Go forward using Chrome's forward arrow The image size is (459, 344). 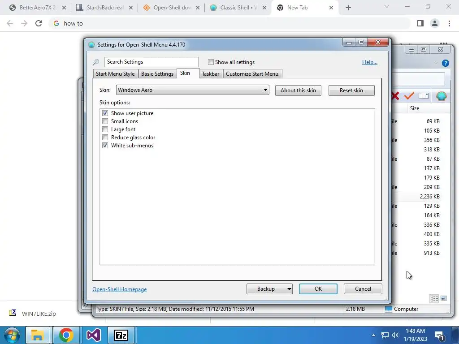pos(24,23)
